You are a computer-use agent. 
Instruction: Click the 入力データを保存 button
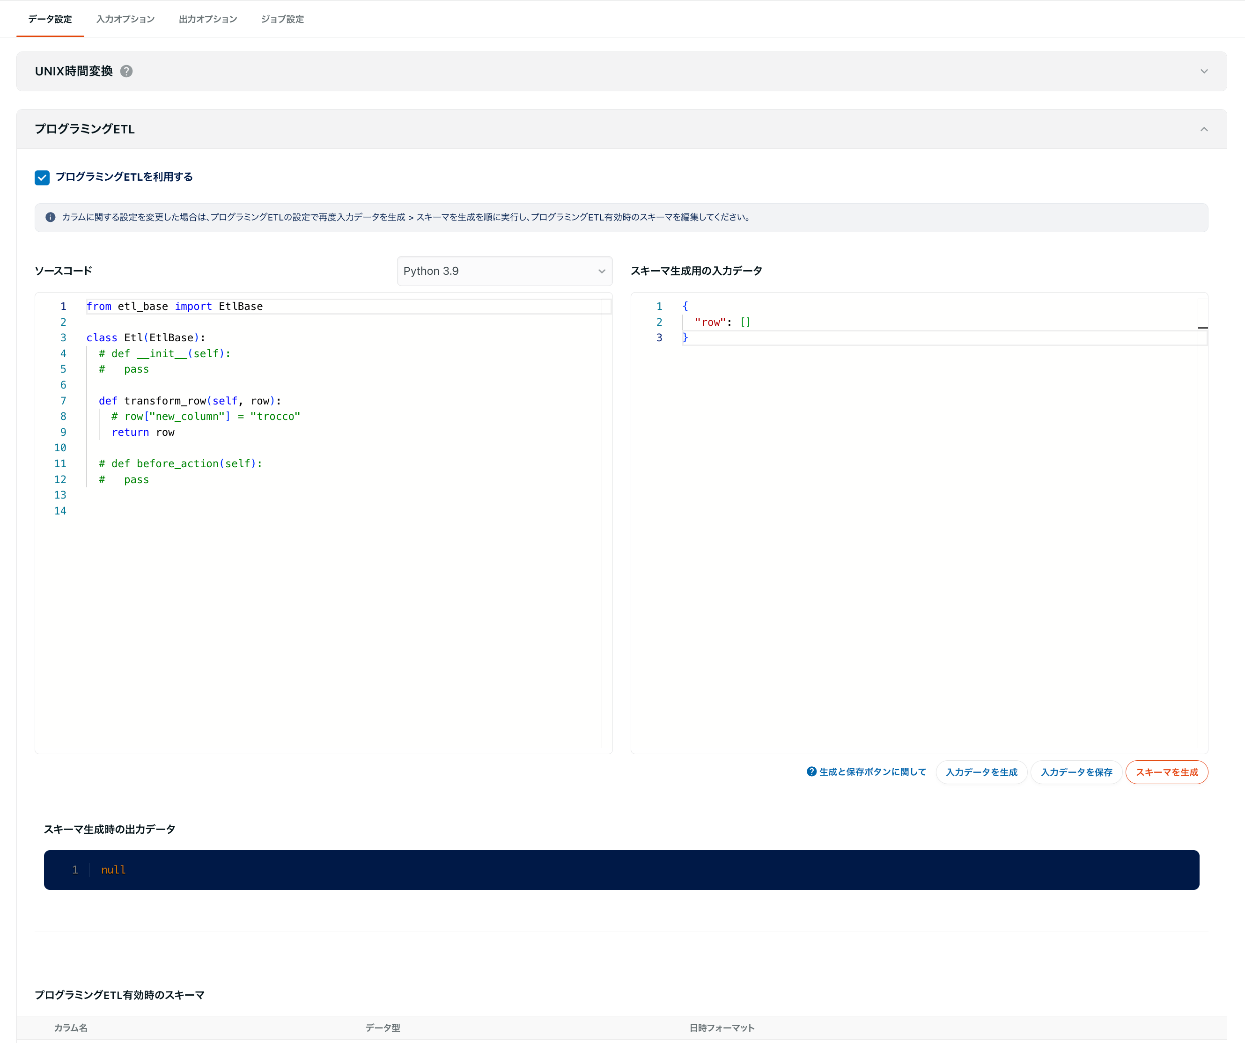tap(1076, 772)
